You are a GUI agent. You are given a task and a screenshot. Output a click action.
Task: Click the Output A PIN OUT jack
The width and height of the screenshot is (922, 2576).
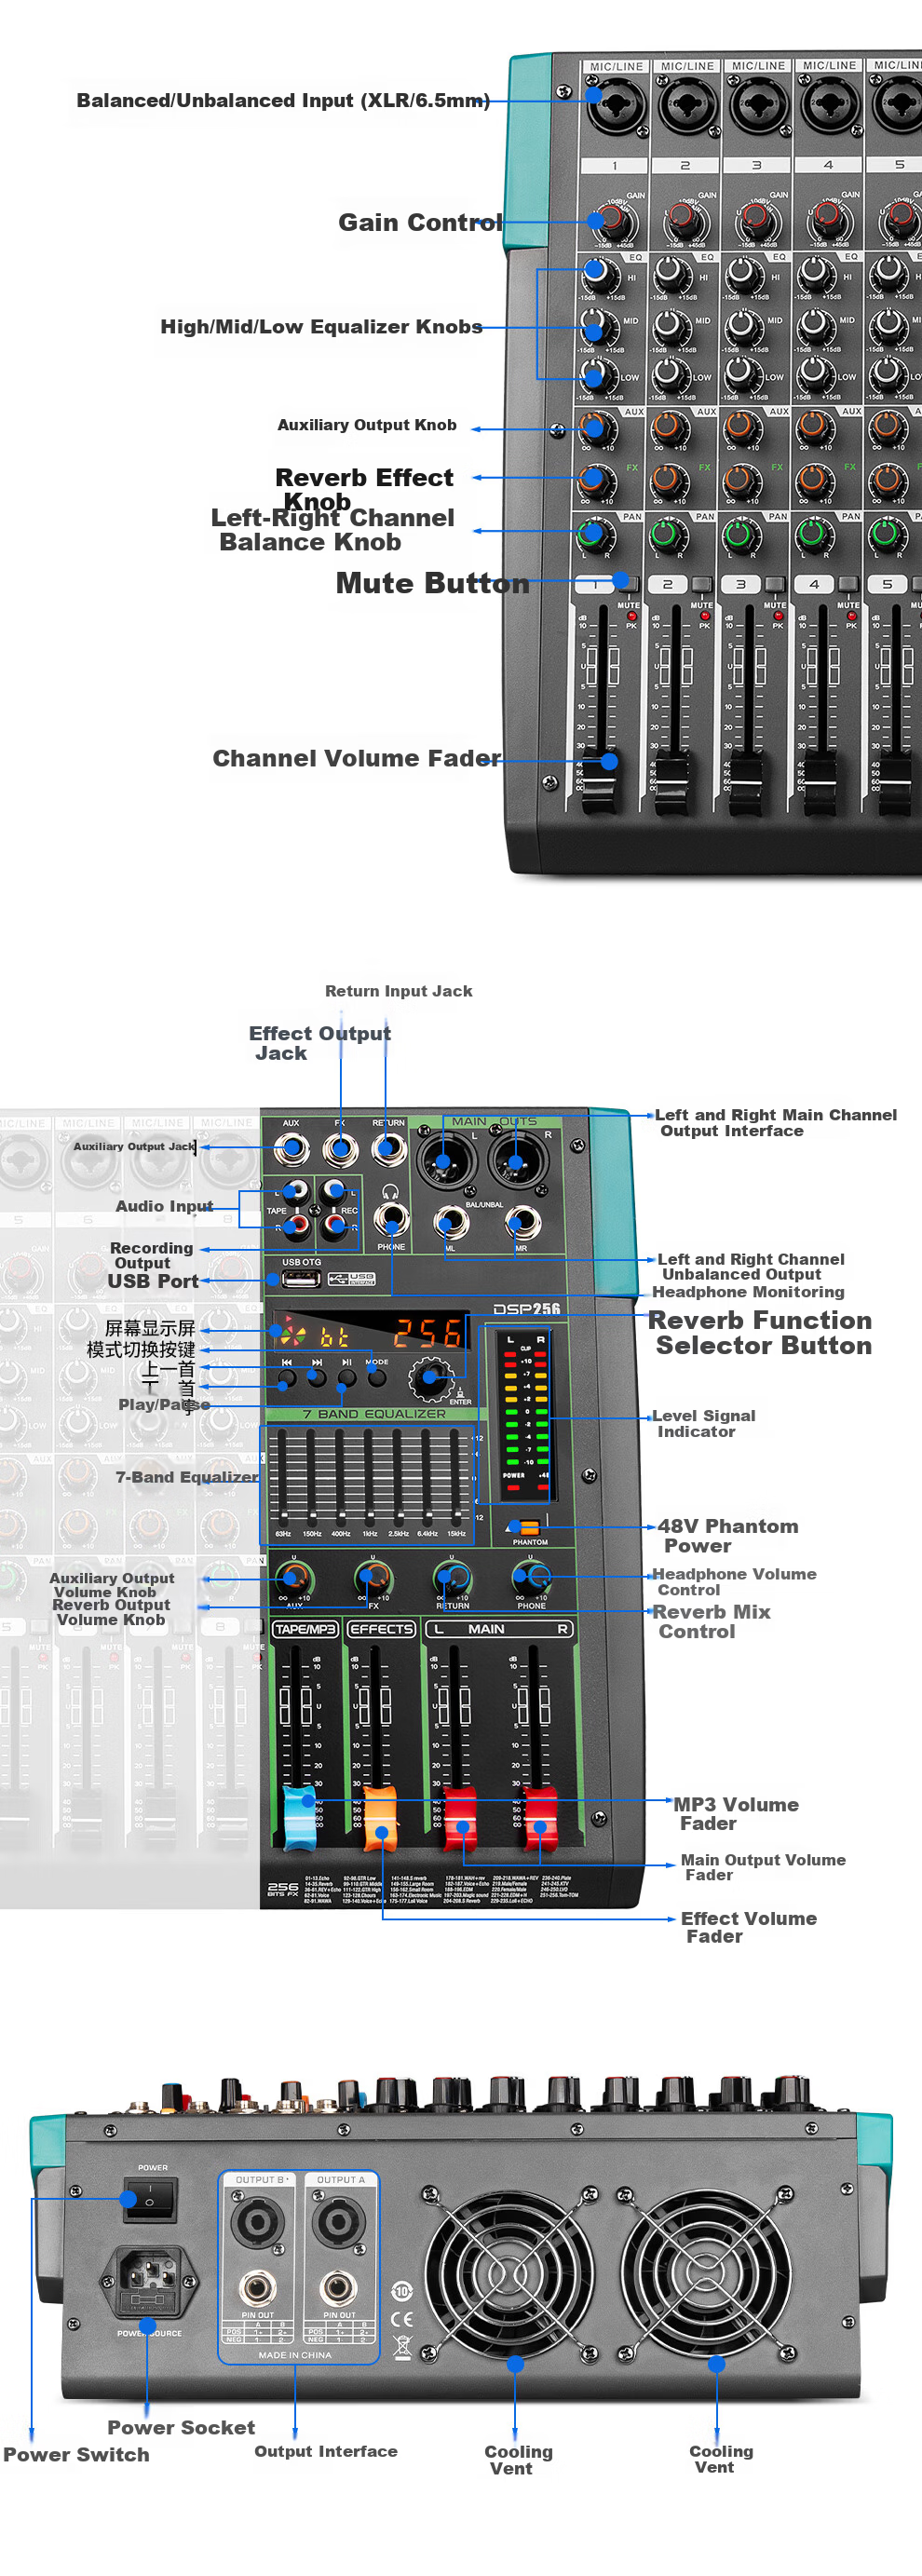point(338,2287)
